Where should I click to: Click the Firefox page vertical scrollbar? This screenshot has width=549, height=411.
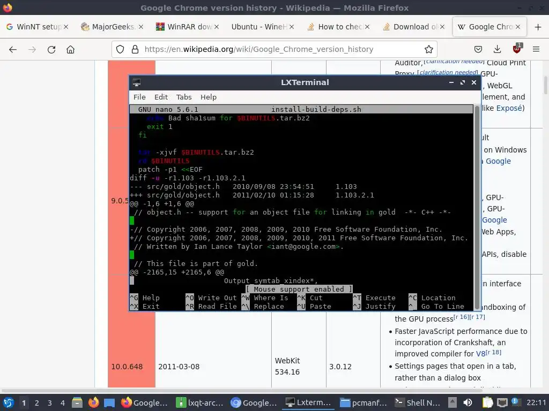pyautogui.click(x=545, y=86)
